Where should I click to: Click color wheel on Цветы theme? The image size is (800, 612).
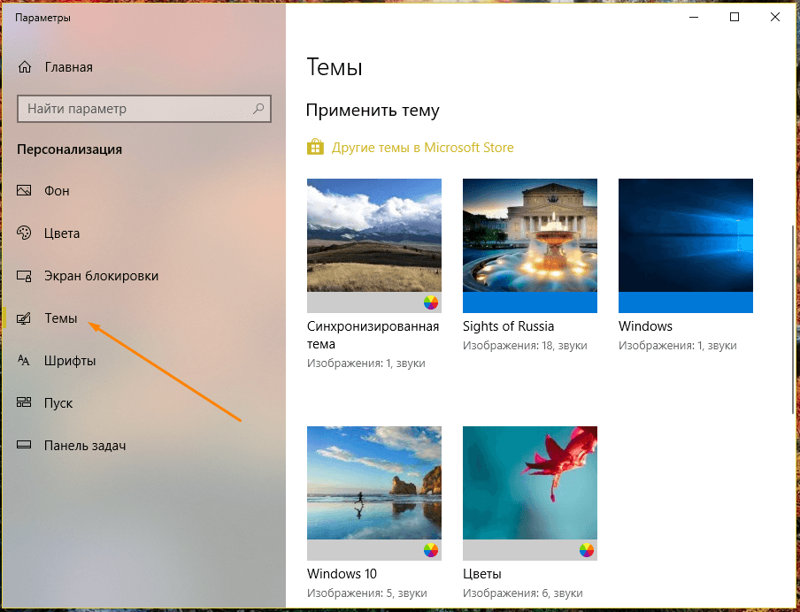586,550
